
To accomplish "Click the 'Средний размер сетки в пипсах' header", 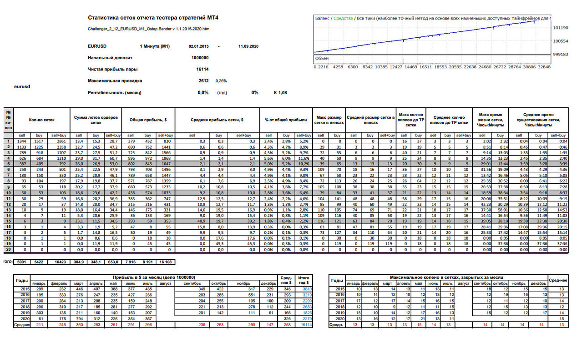I will point(371,120).
